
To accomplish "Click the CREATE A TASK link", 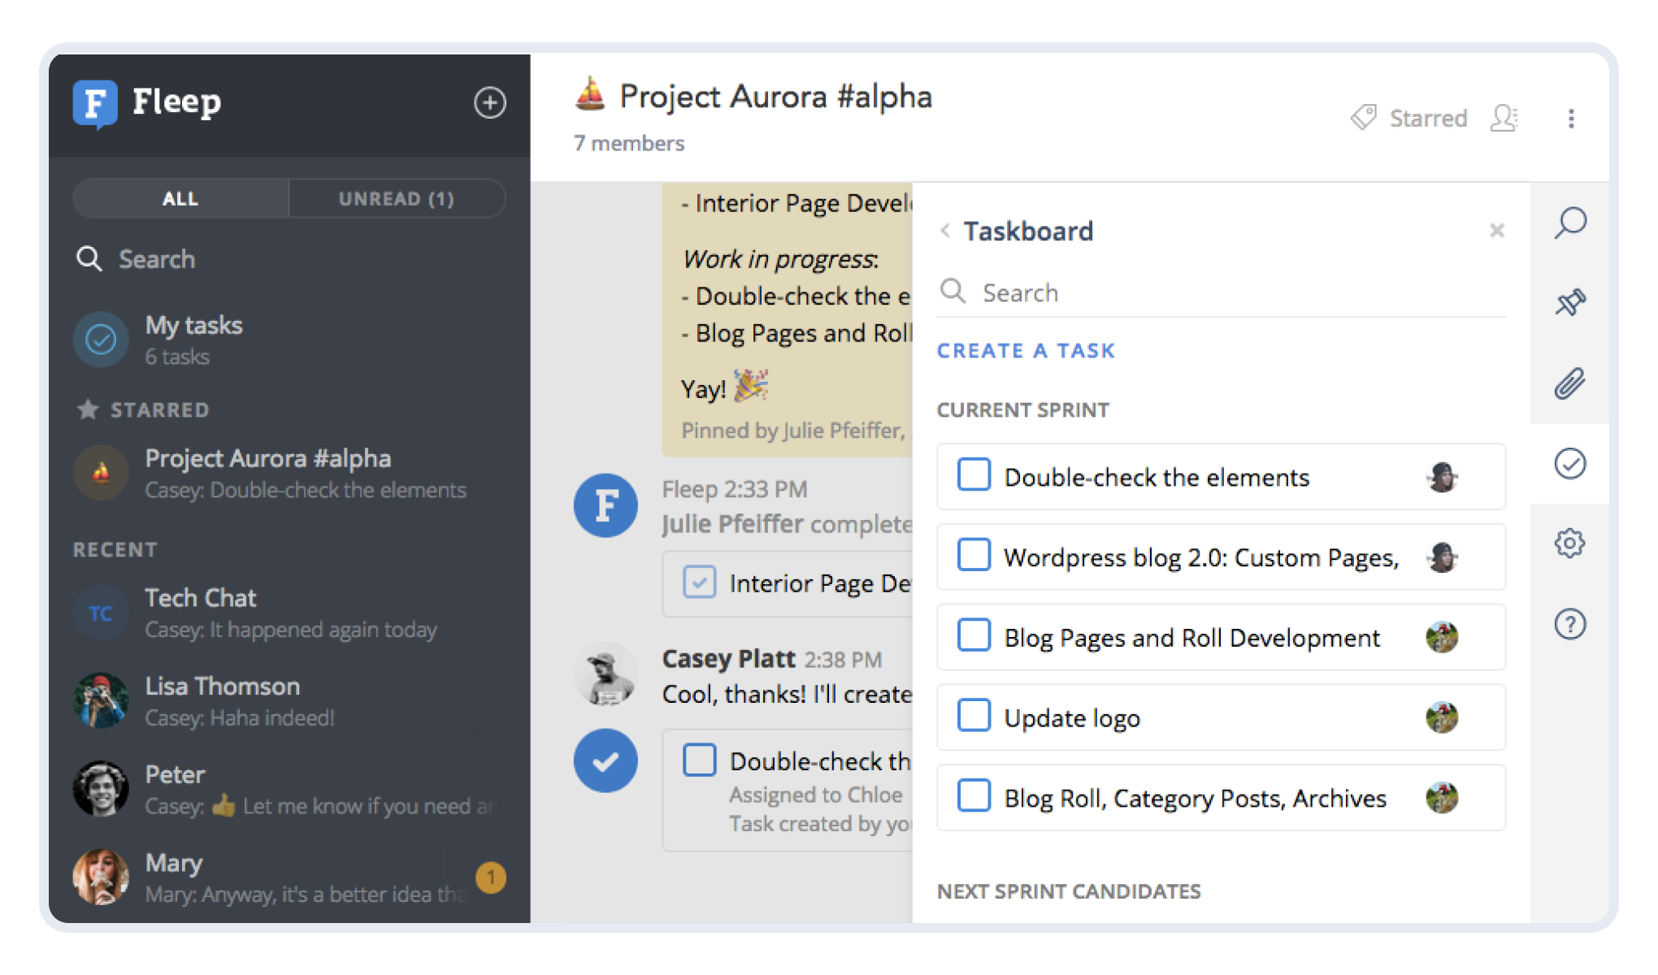I will pyautogui.click(x=1026, y=350).
